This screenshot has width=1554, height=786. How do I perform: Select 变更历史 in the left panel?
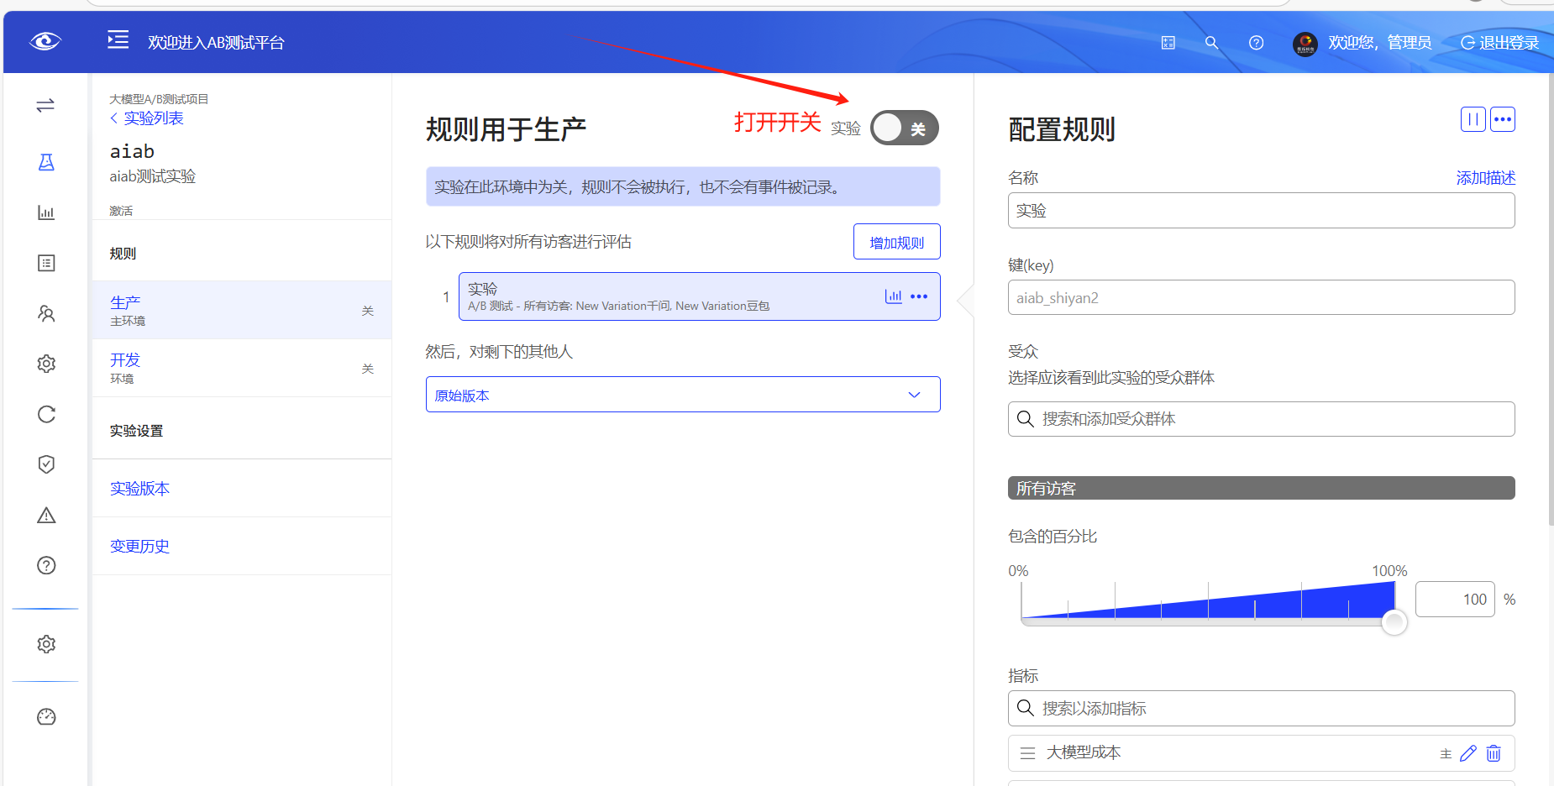[x=139, y=546]
